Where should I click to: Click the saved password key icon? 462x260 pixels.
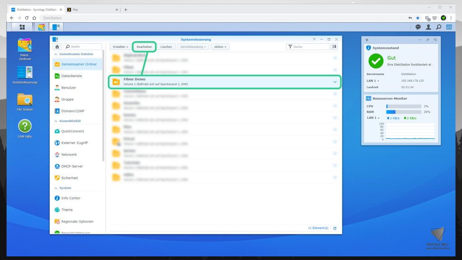click(x=410, y=18)
